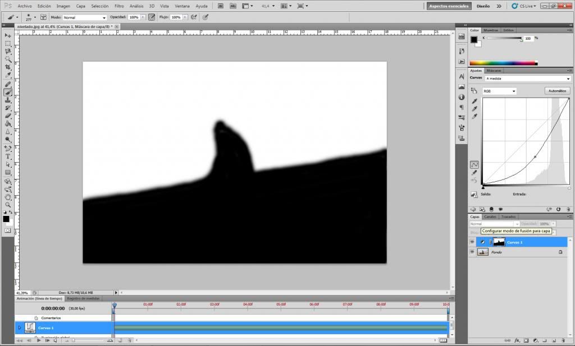The image size is (575, 346).
Task: Select the Pen tool
Action: 8,149
